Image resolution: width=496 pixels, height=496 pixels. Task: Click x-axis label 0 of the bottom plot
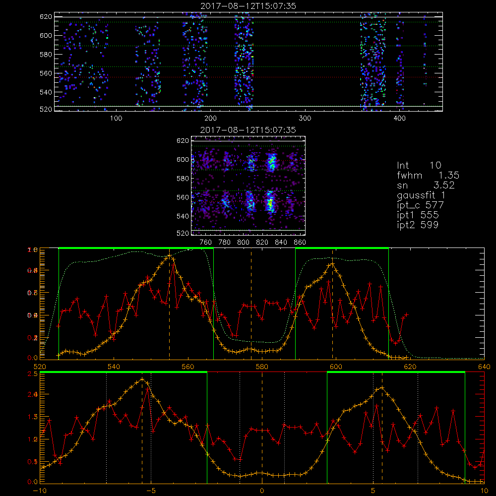[x=262, y=491]
